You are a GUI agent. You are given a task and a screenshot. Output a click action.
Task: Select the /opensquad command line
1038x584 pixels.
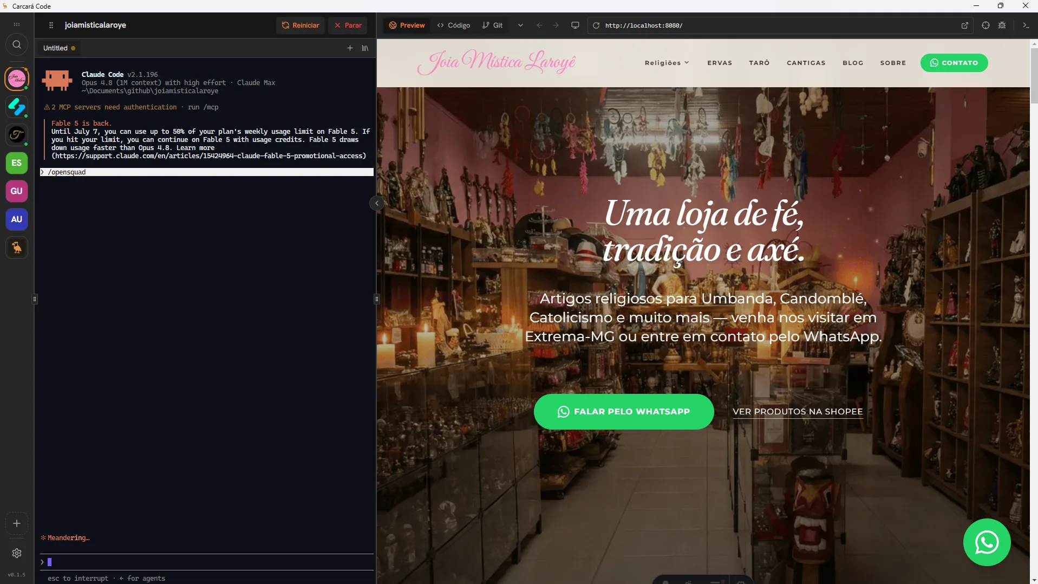(x=207, y=172)
